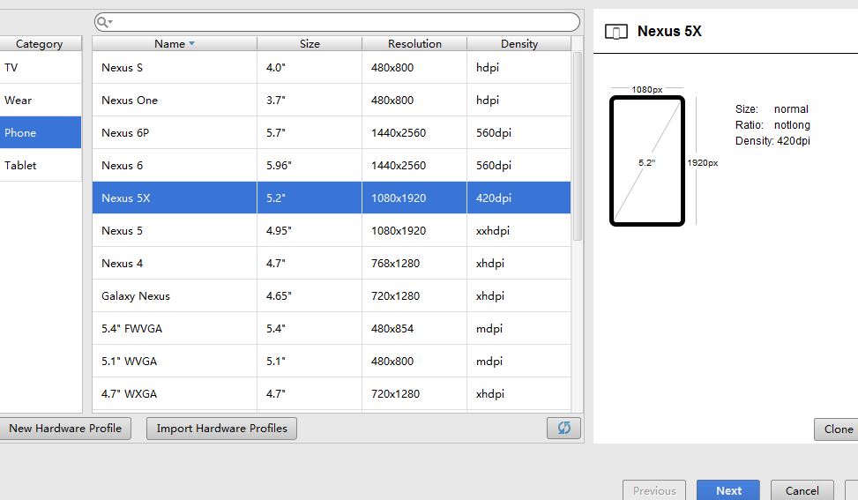Click the Previous button
The image size is (858, 500).
(654, 490)
